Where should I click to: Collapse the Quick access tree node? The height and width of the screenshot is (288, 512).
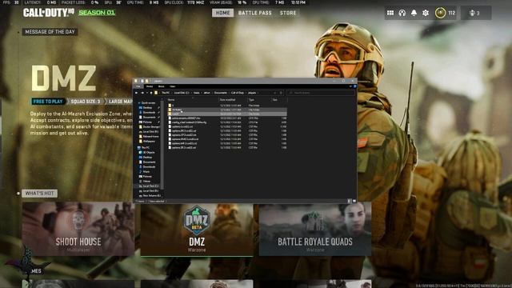[x=139, y=103]
